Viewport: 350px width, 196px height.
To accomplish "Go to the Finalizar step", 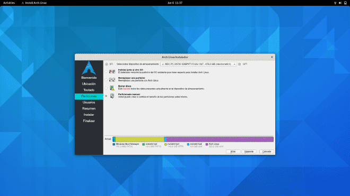I will (x=89, y=121).
